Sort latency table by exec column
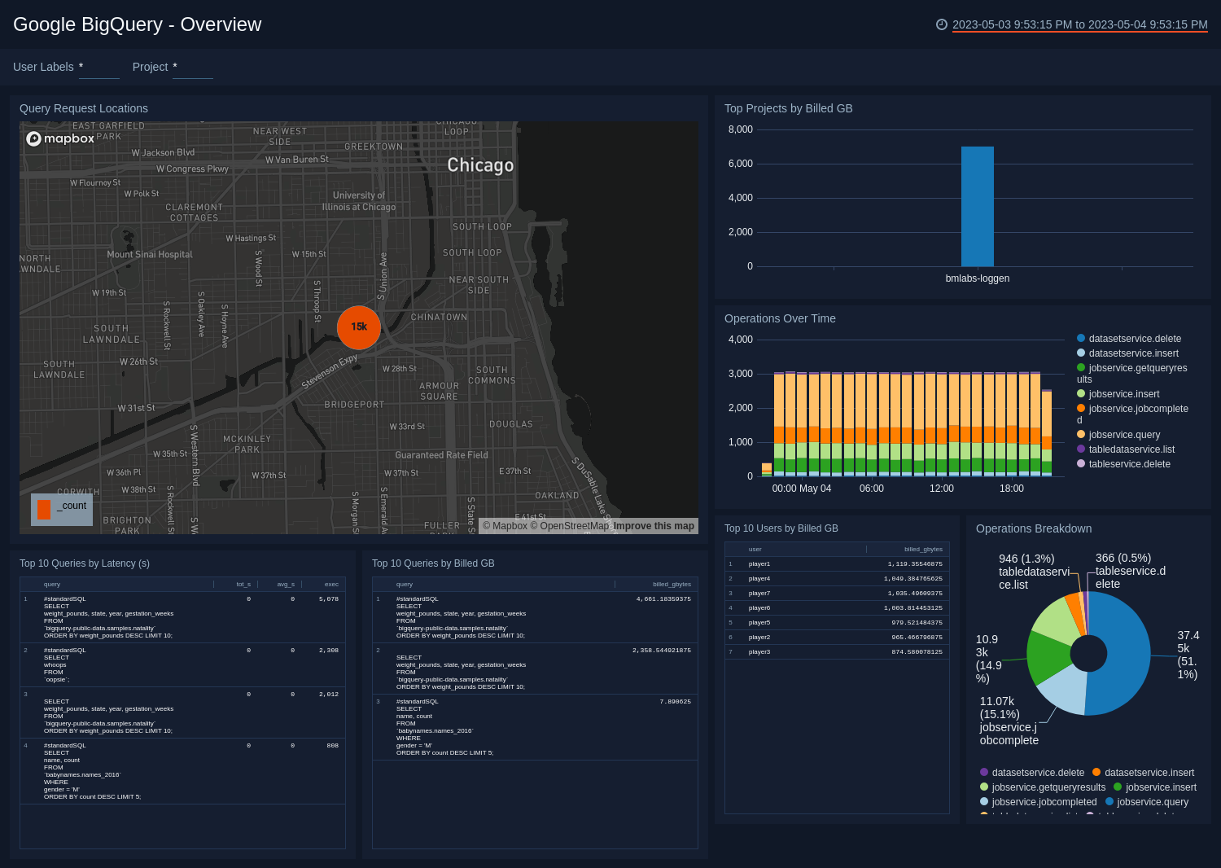The image size is (1221, 868). click(331, 585)
